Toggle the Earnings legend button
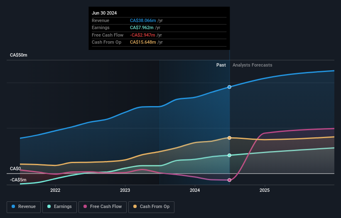Screen dimensions: 341x218 [x=59, y=207]
